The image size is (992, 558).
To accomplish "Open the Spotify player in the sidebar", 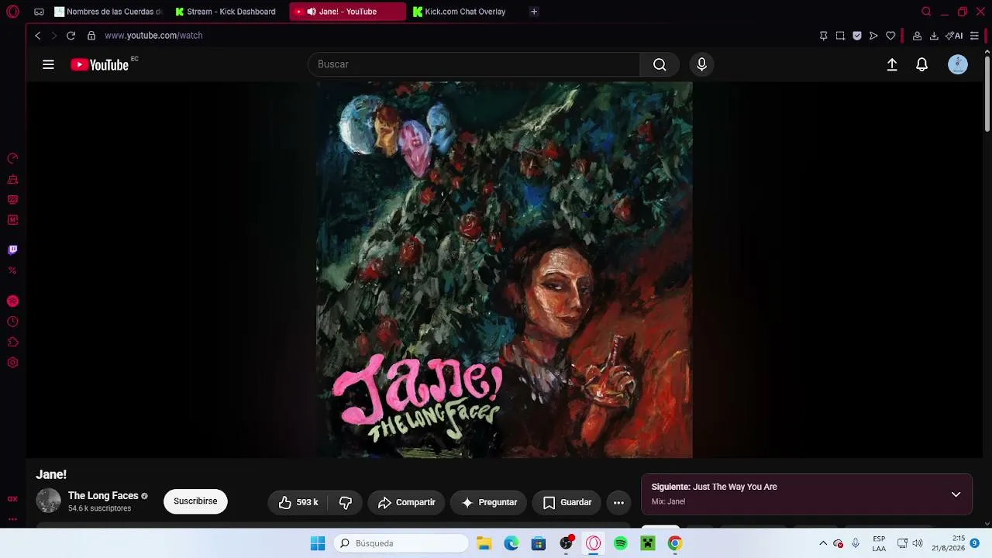I will [x=12, y=301].
